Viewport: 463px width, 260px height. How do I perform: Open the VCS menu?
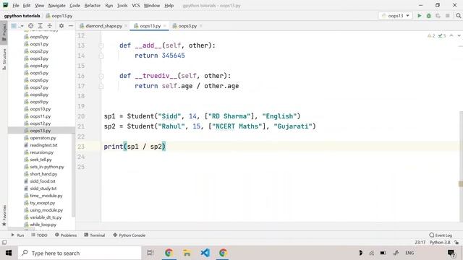tap(136, 6)
